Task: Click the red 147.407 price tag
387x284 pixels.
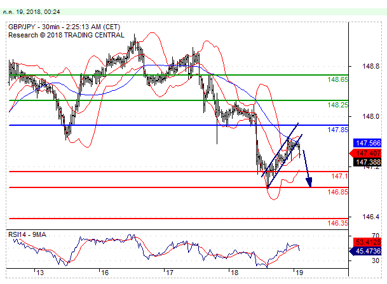Action: pyautogui.click(x=365, y=153)
